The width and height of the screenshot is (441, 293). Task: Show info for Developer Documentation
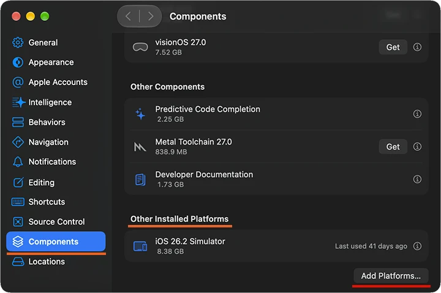417,179
